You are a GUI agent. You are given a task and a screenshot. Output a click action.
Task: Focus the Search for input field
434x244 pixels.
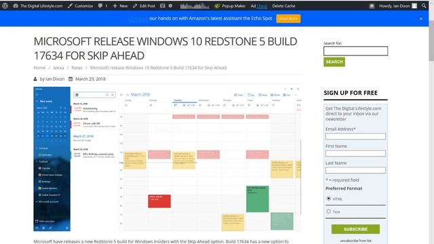pyautogui.click(x=355, y=51)
